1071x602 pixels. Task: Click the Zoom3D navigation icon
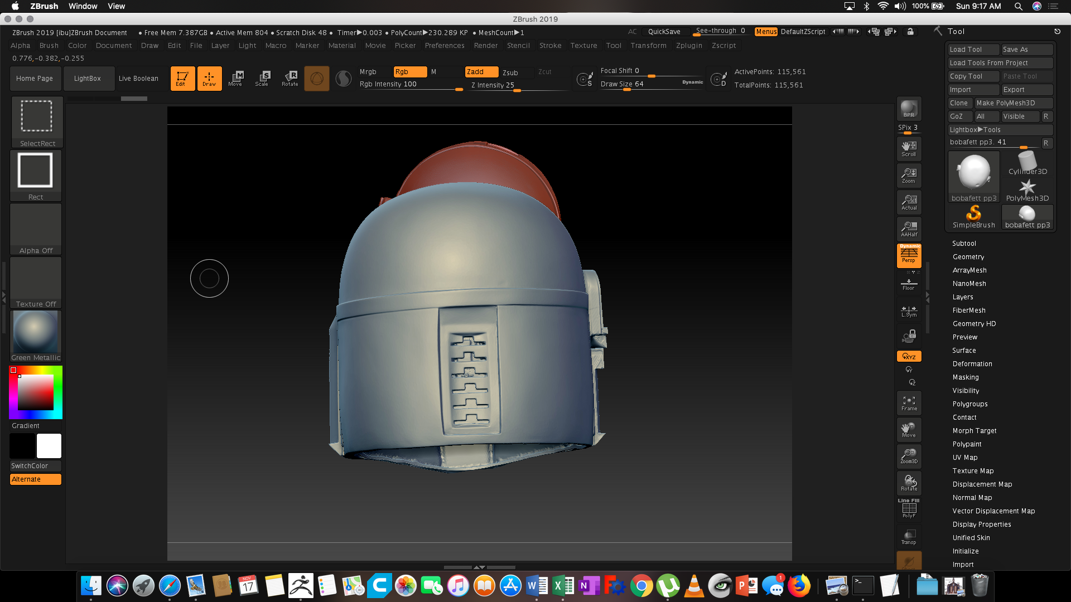point(909,457)
